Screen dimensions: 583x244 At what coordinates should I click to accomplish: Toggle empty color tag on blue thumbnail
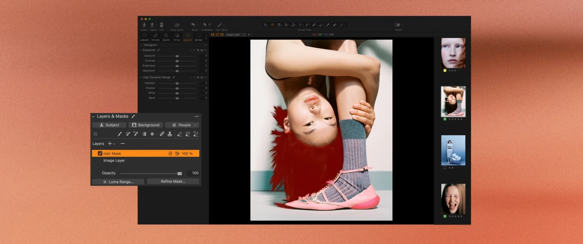(x=445, y=168)
